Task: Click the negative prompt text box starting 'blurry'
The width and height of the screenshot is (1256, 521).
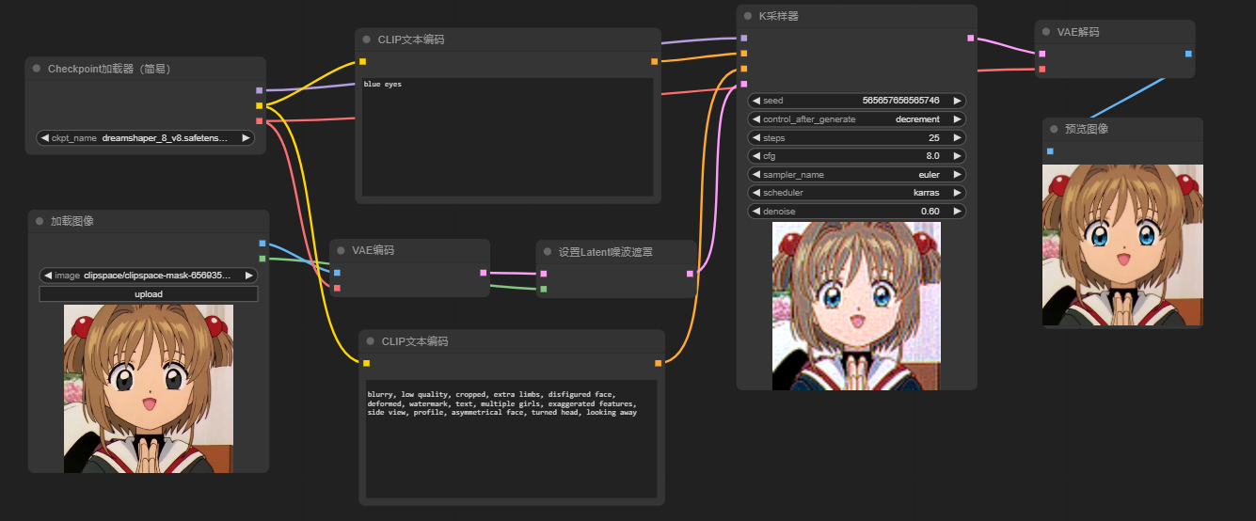Action: [511, 437]
